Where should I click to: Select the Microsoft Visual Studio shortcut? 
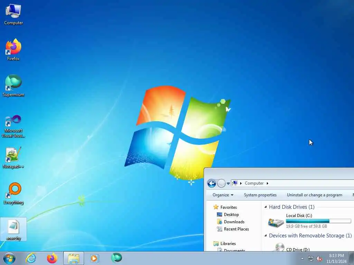point(13,126)
